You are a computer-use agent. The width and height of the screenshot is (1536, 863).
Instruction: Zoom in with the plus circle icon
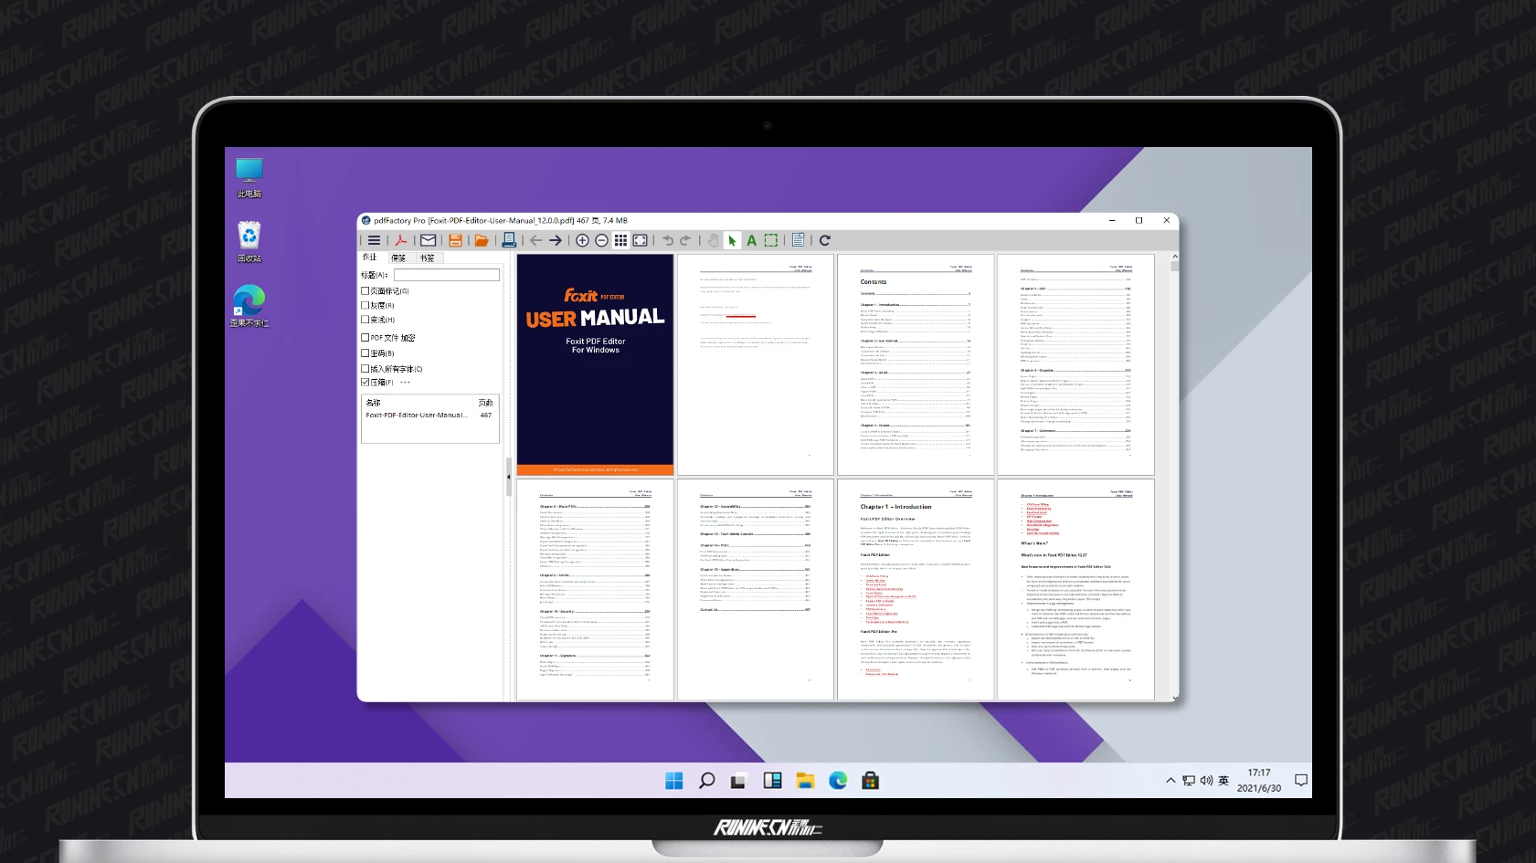coord(582,240)
